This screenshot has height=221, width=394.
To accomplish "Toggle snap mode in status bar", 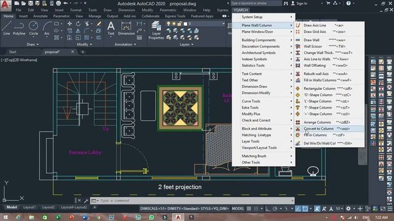I will (256, 209).
